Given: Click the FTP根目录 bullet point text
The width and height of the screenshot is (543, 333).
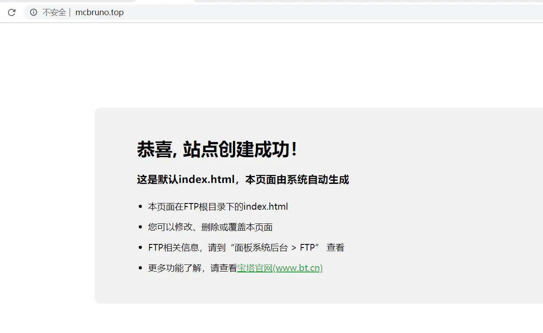Looking at the screenshot, I should [x=218, y=206].
